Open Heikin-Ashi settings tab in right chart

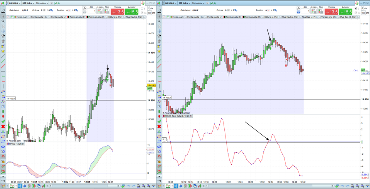177,17
